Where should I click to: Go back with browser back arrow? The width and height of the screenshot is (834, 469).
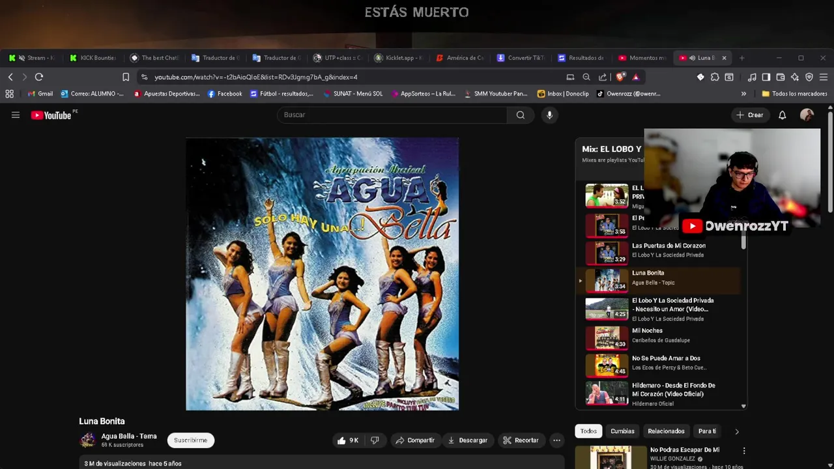[x=10, y=77]
